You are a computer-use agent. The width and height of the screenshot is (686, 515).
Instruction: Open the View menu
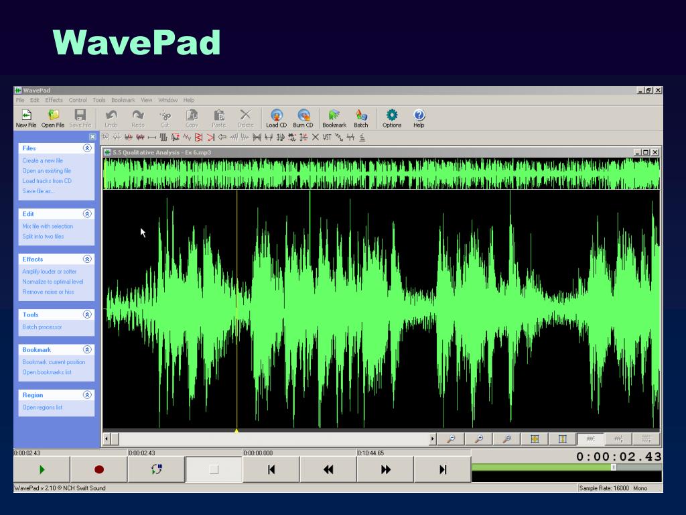[147, 100]
